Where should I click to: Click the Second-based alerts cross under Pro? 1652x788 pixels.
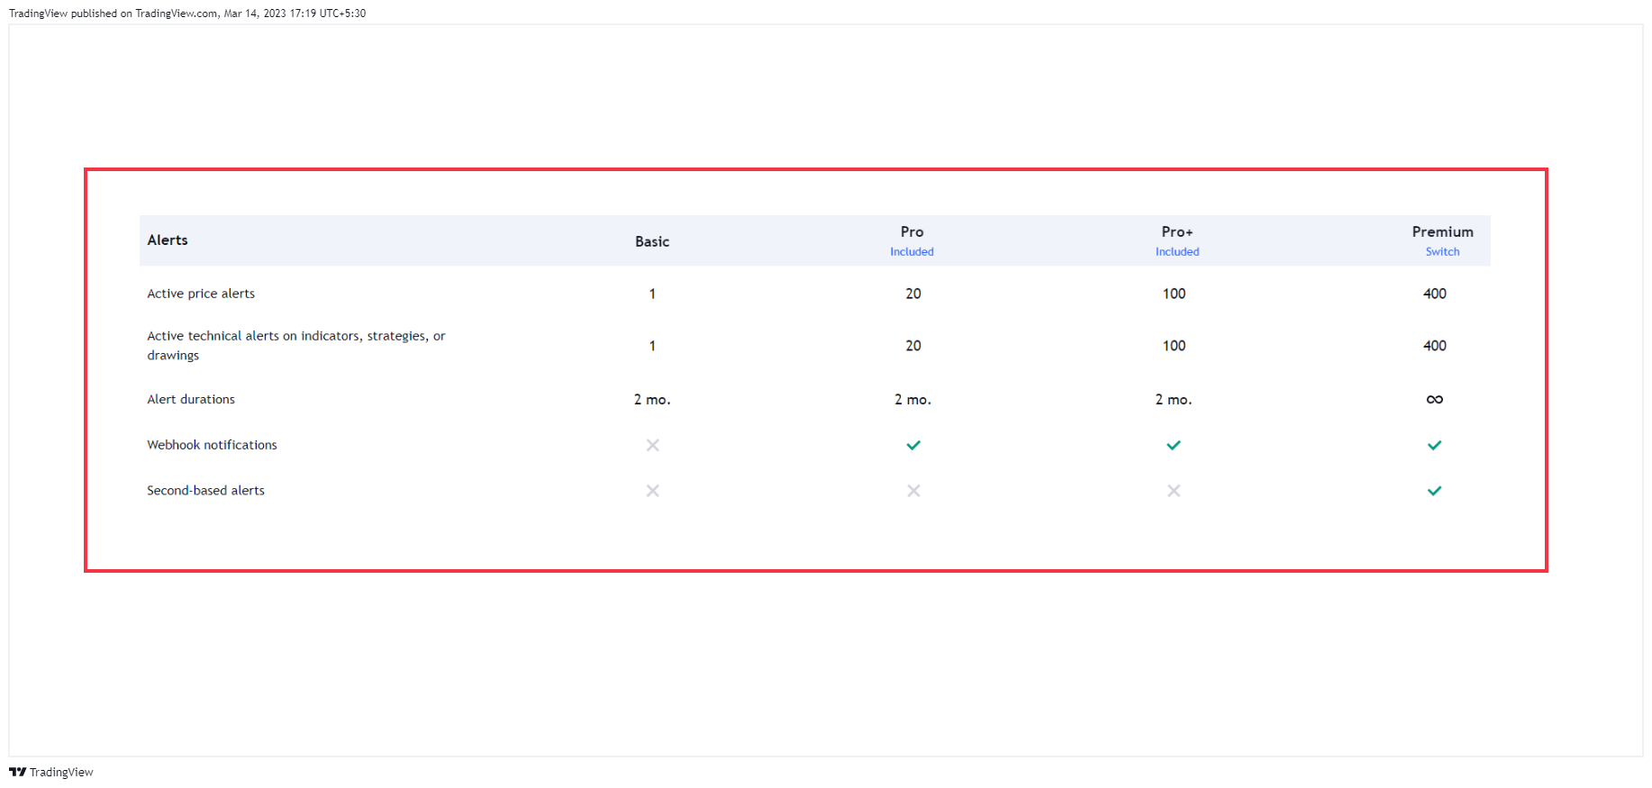pyautogui.click(x=913, y=491)
